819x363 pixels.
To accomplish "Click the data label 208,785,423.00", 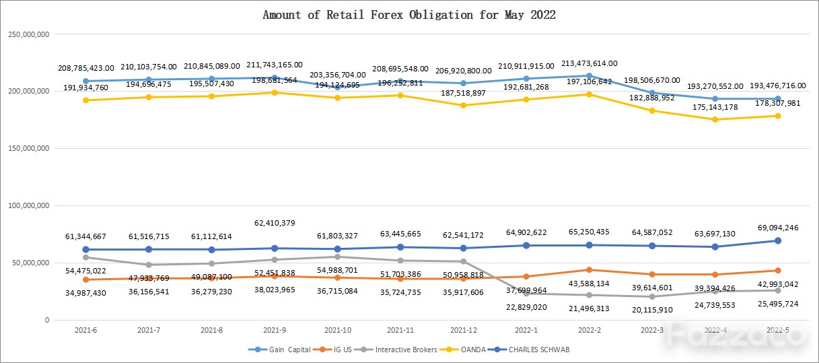I will coord(86,68).
